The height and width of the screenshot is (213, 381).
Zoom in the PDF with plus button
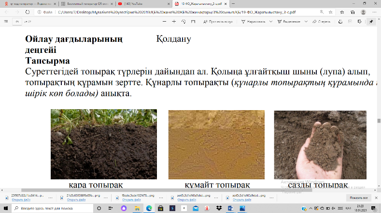[174, 22]
